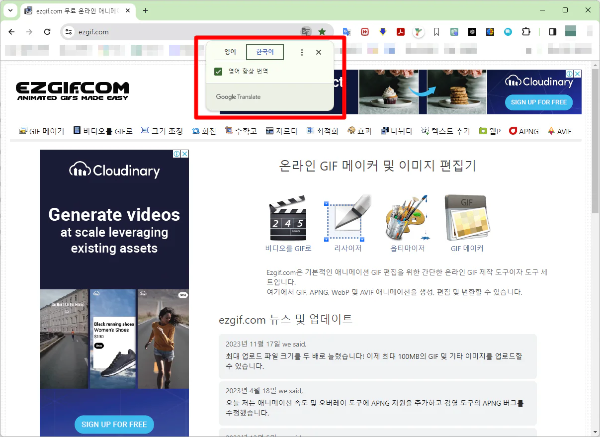Open the Adobe Acrobat PDF extension
Image resolution: width=600 pixels, height=437 pixels.
coord(401,32)
